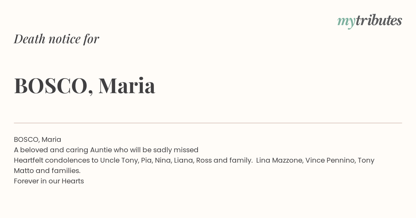The width and height of the screenshot is (416, 218).
Task: Click the horizontal divider line
Action: [x=208, y=123]
